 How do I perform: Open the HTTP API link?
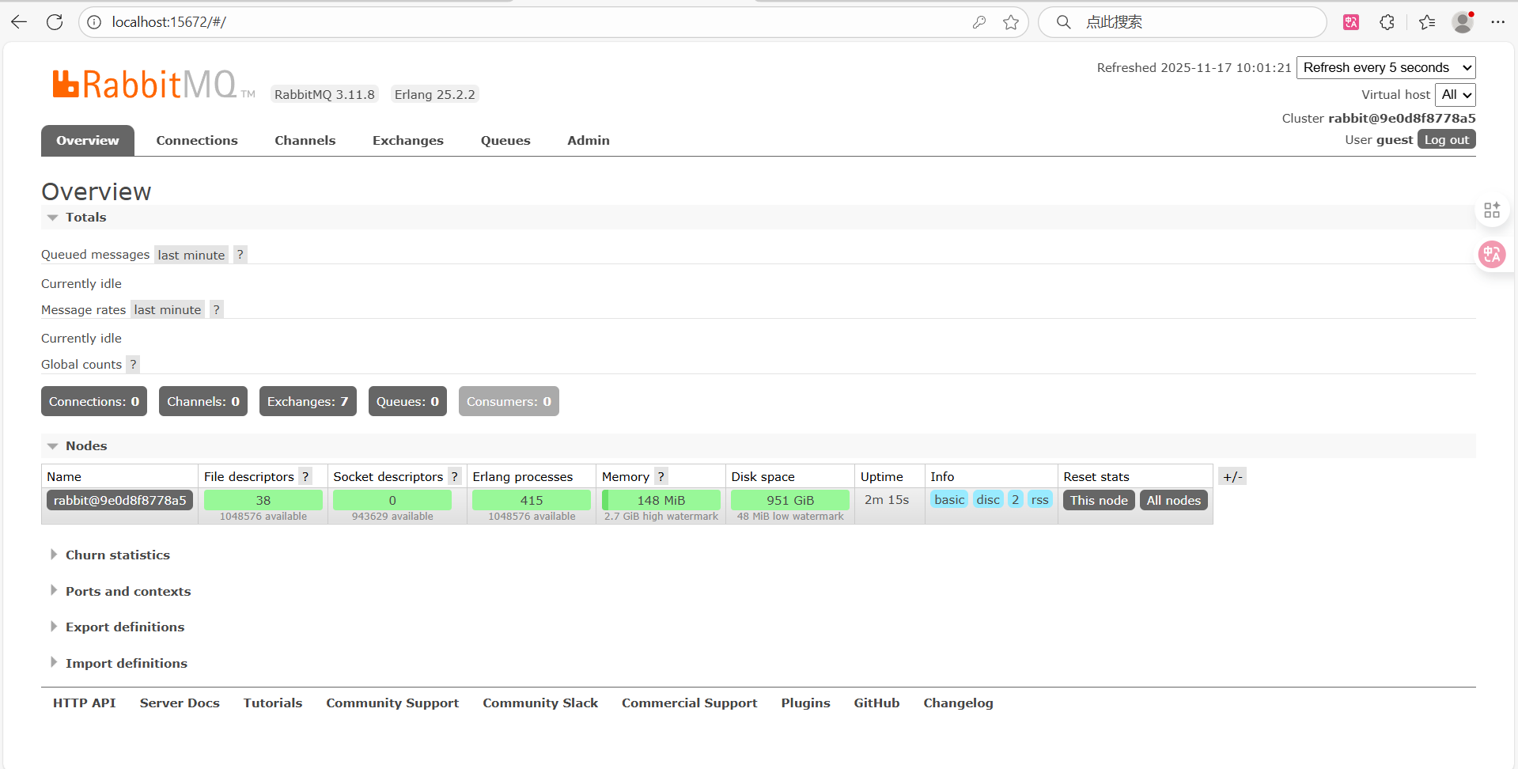click(x=84, y=703)
